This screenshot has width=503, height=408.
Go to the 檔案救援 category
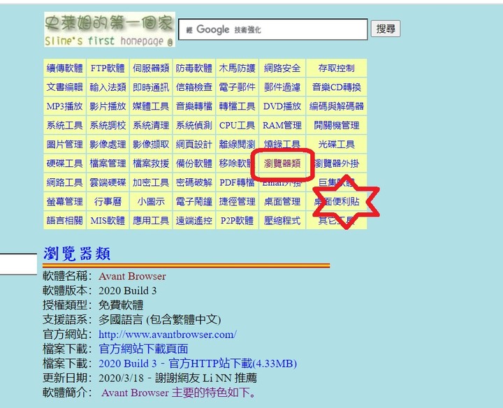click(151, 163)
